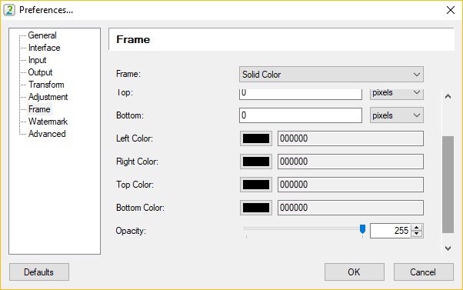Decrease Opacity with the down spinner arrow
463x290 pixels.
[417, 234]
